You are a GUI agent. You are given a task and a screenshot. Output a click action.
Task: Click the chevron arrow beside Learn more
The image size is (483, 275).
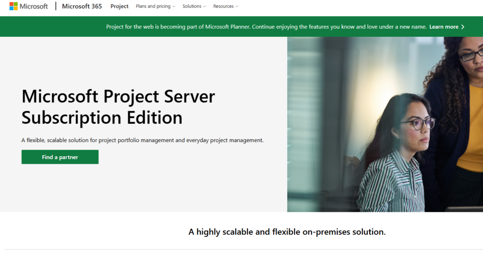point(463,27)
